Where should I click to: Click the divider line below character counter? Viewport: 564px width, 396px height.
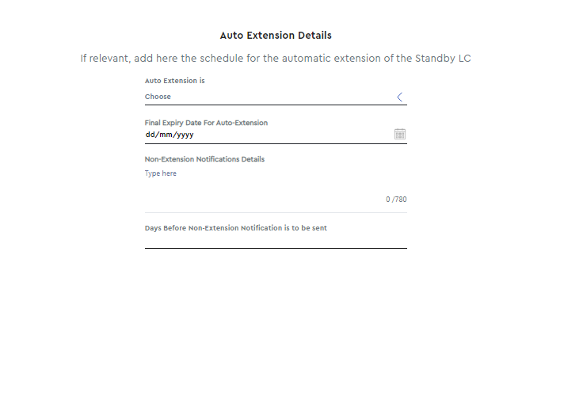click(x=276, y=212)
